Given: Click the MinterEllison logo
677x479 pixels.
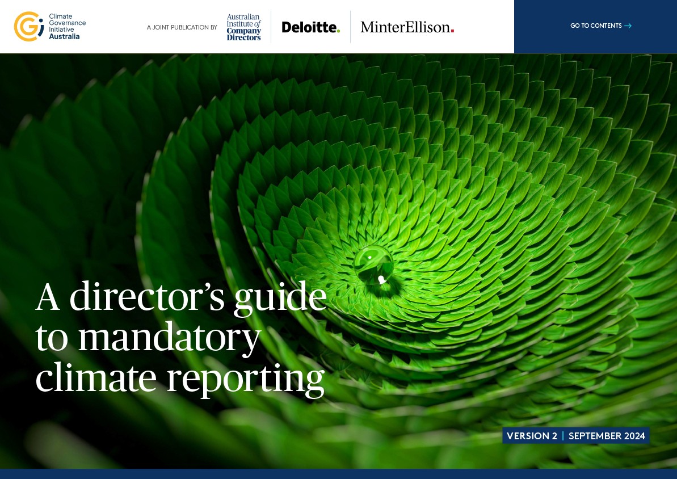Looking at the screenshot, I should point(407,27).
